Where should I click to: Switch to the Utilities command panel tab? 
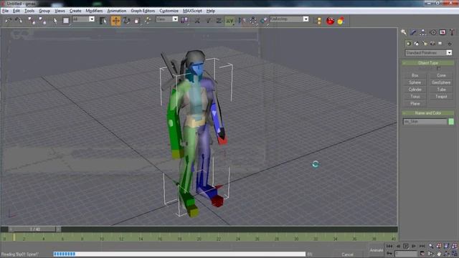point(453,32)
